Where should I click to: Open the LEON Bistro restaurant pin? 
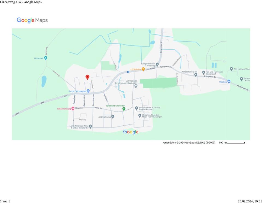pyautogui.click(x=143, y=69)
